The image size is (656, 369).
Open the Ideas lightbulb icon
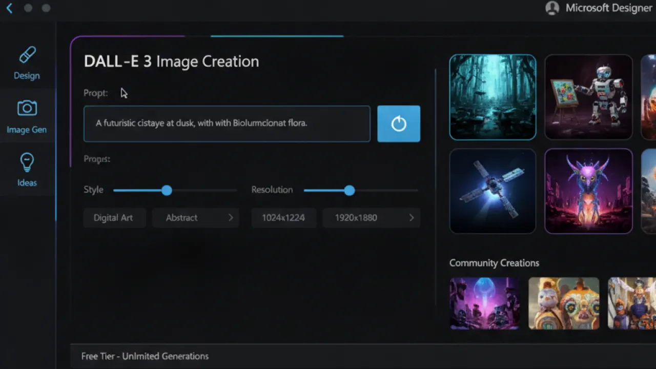pyautogui.click(x=27, y=162)
